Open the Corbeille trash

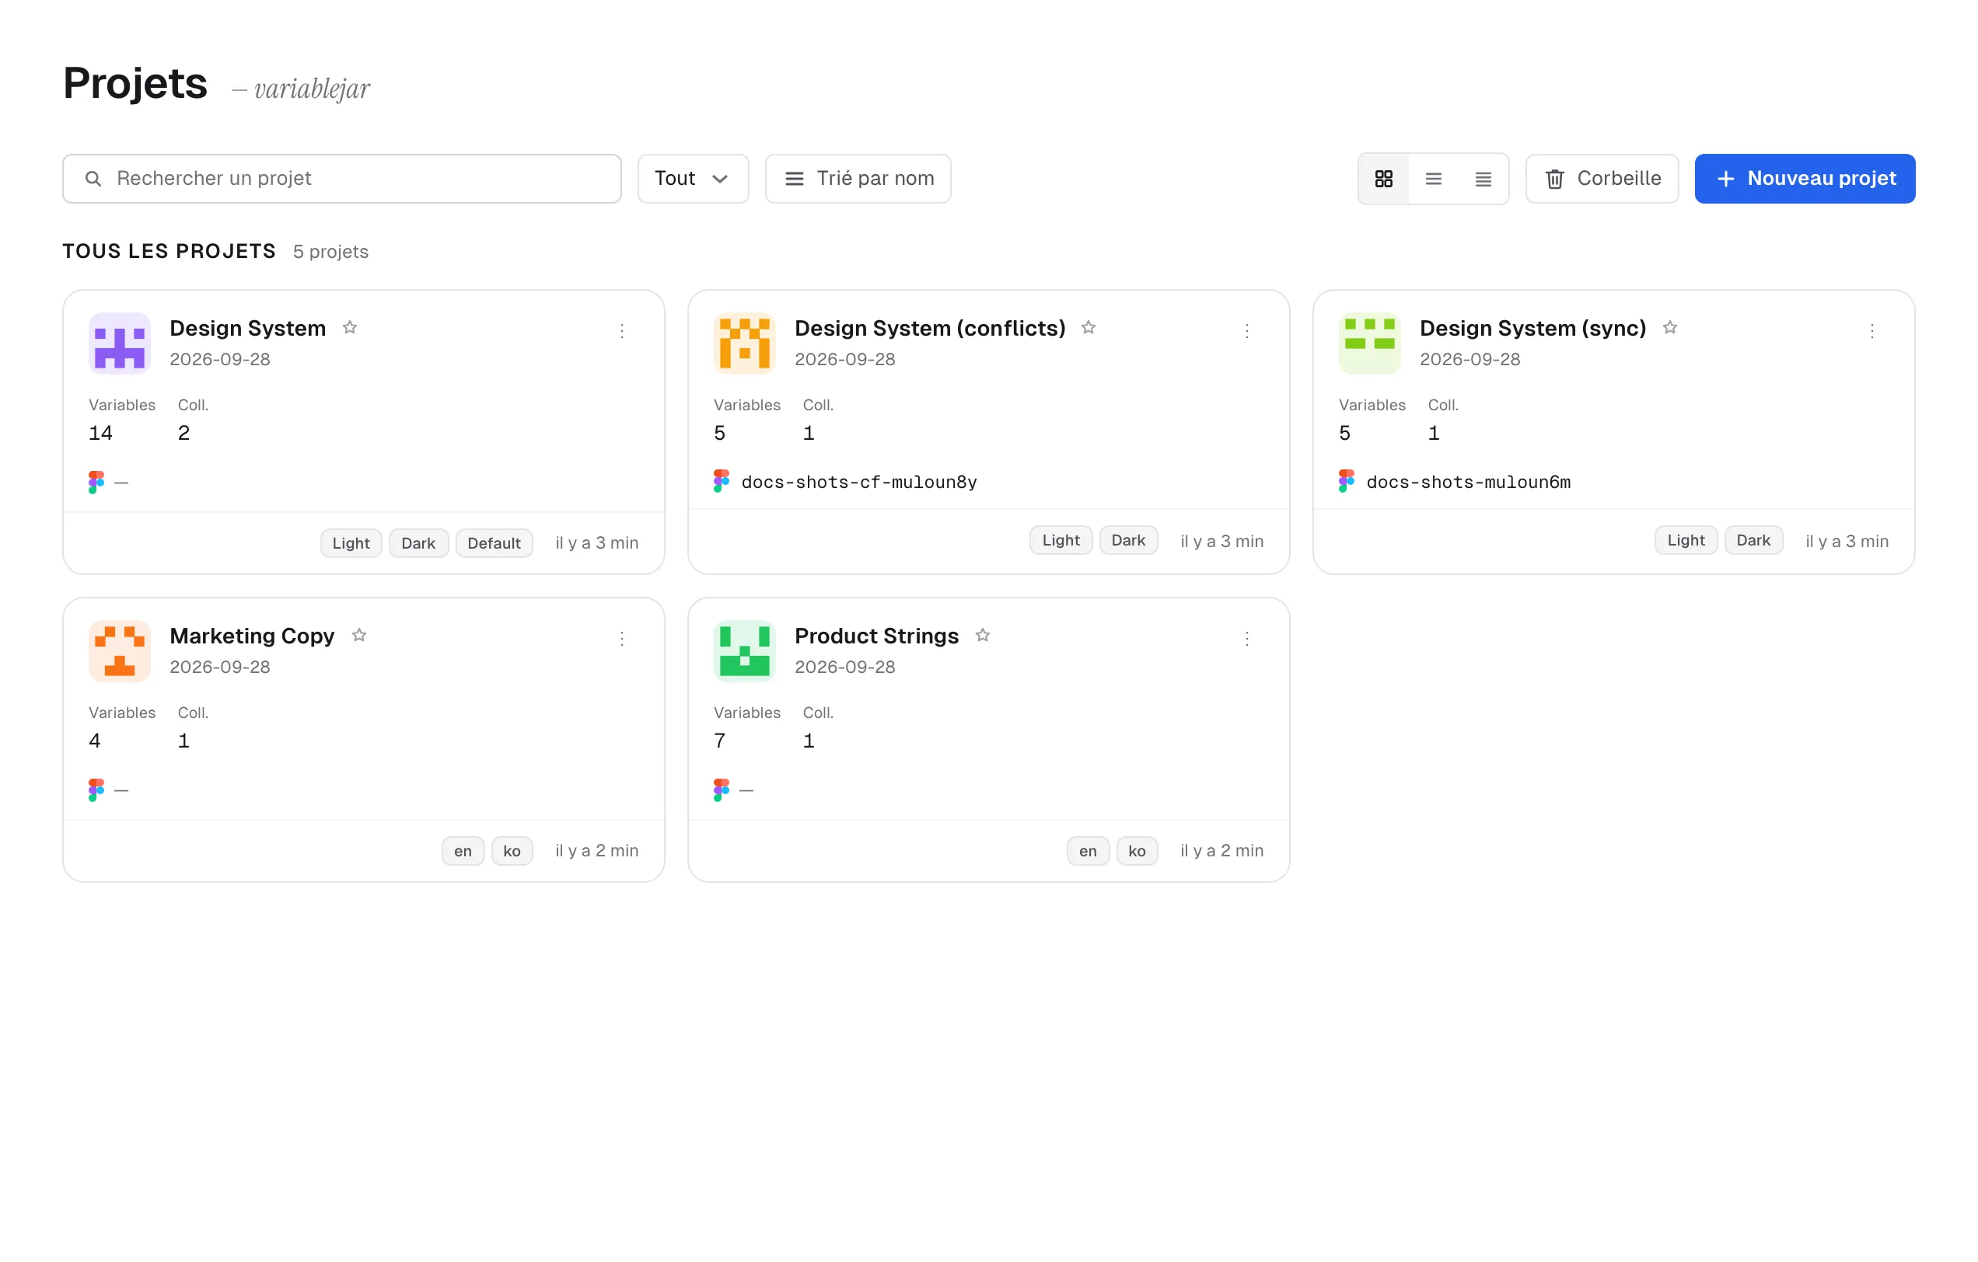(1602, 178)
